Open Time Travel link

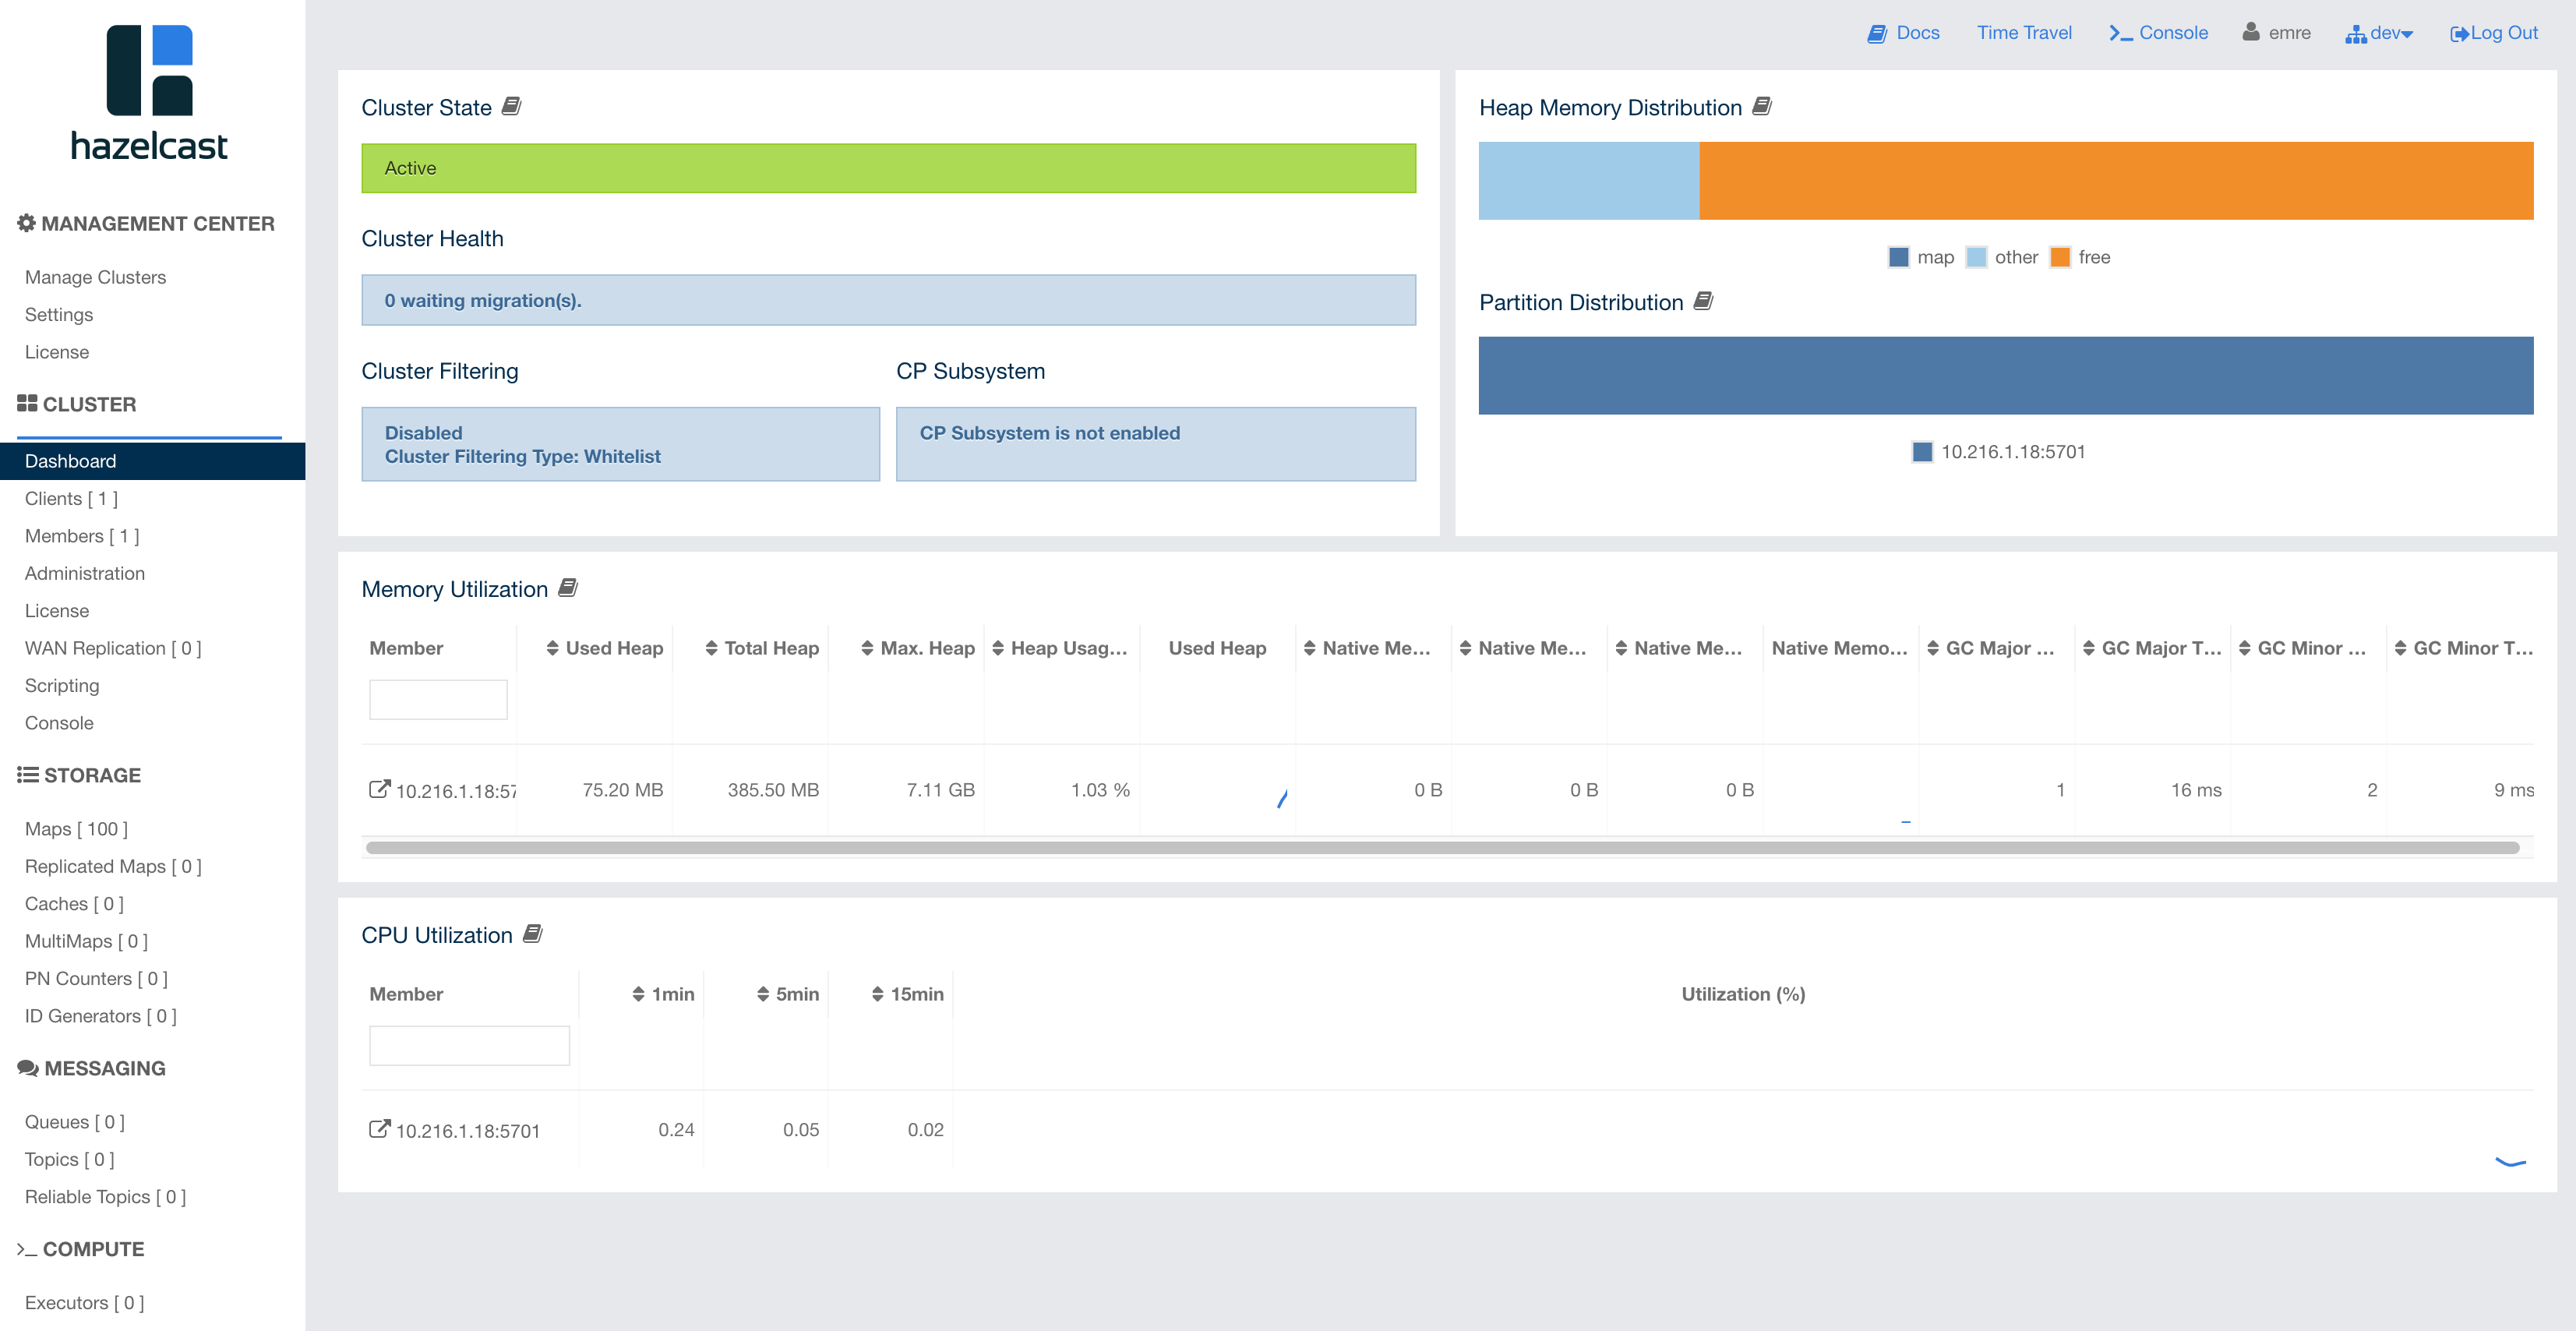coord(2024,33)
